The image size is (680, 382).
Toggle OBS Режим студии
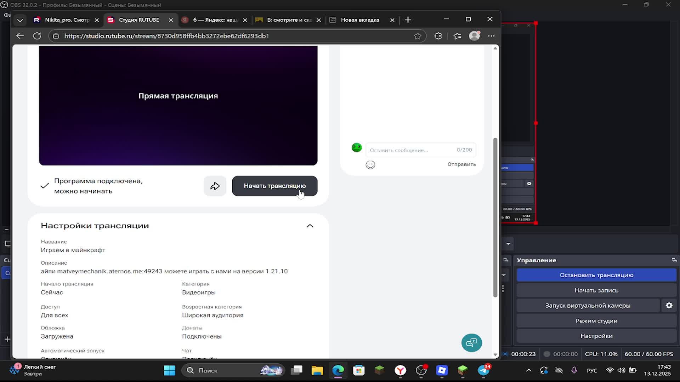pos(596,321)
